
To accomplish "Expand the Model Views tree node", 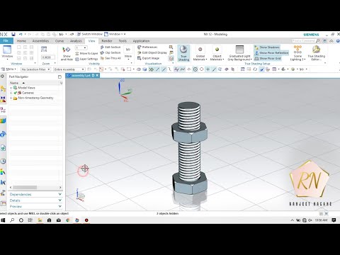I will (11, 88).
